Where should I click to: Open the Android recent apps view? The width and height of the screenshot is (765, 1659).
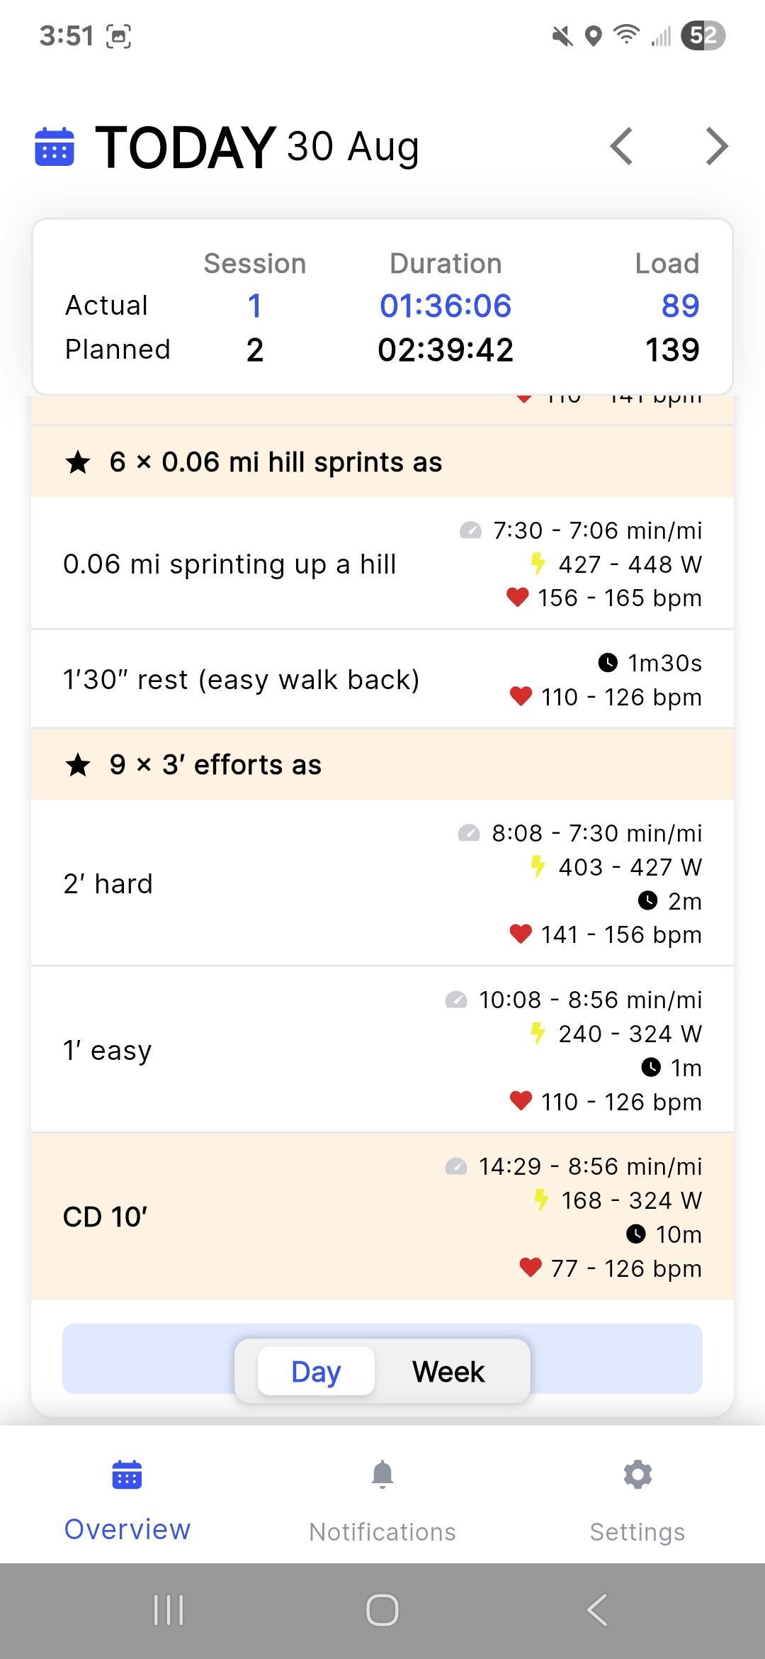tap(169, 1609)
